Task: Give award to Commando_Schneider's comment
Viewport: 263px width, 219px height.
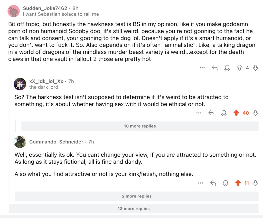Action: (x=226, y=183)
